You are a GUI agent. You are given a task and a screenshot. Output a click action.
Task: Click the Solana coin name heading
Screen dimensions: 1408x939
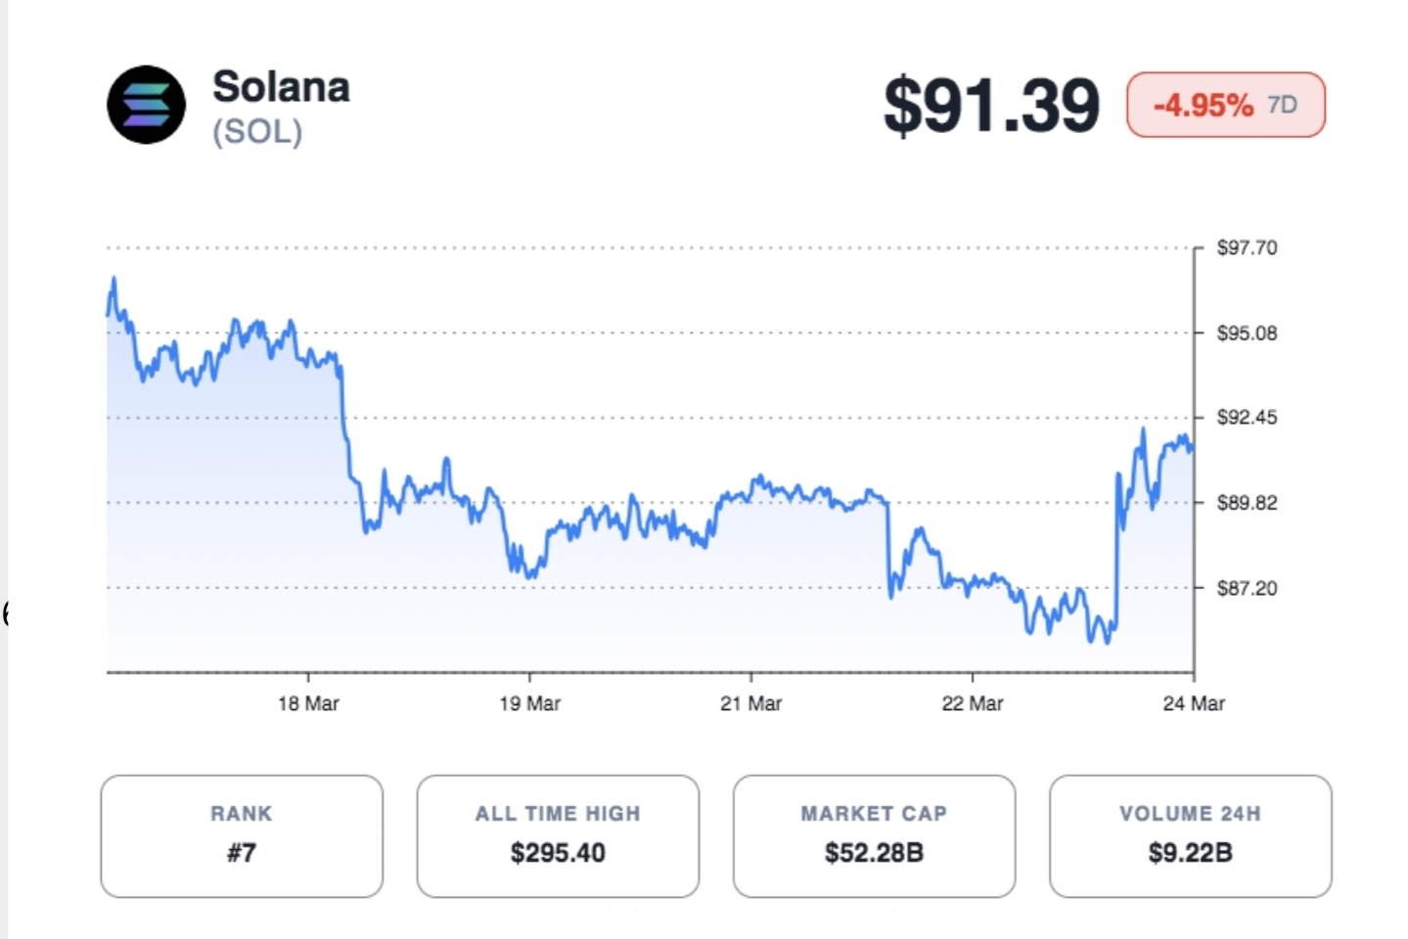coord(281,87)
